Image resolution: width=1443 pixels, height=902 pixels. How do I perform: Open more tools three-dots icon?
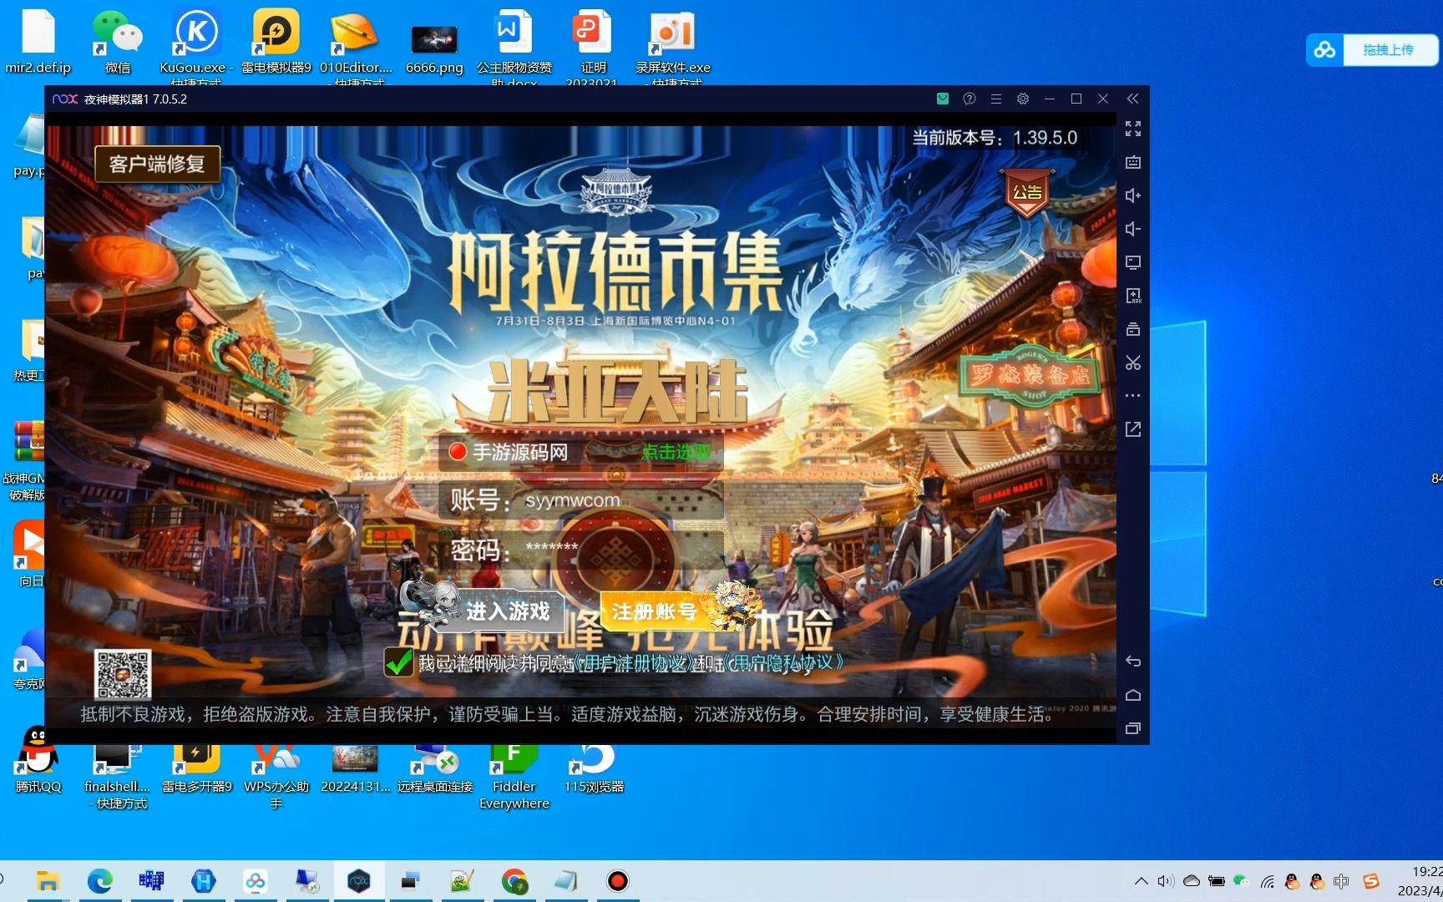(1132, 396)
